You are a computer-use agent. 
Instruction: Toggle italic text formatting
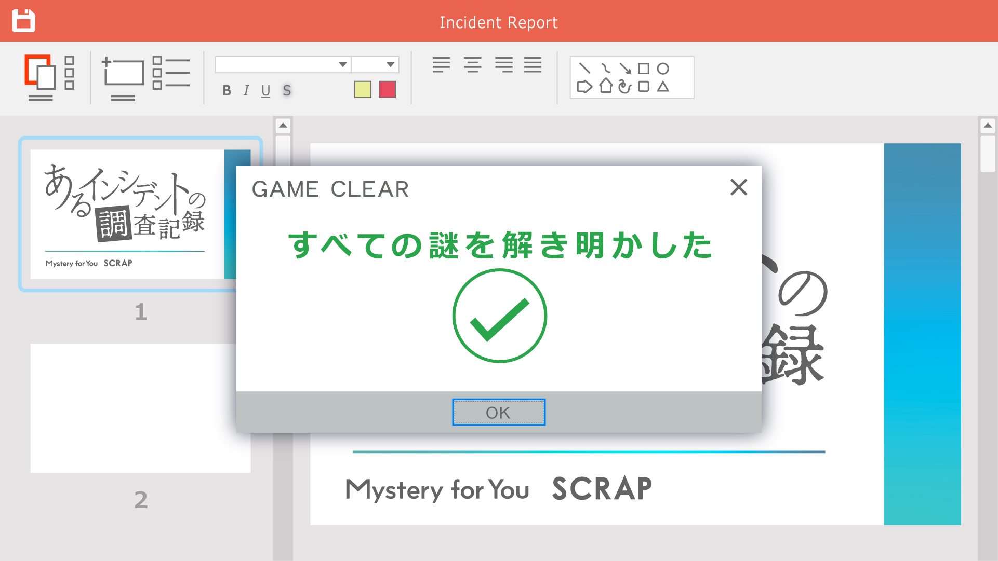(246, 91)
